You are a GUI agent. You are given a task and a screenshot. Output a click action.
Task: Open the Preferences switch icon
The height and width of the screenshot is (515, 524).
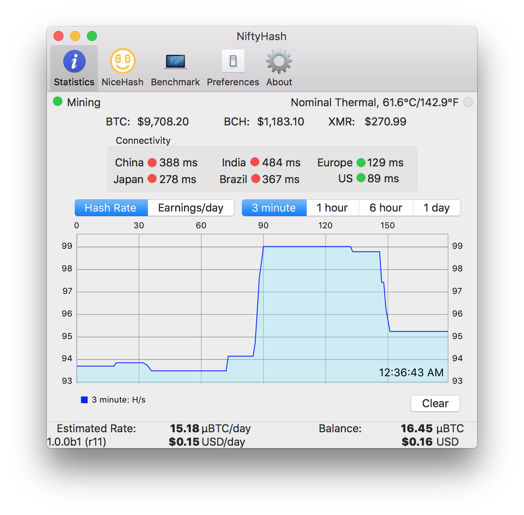(x=233, y=61)
